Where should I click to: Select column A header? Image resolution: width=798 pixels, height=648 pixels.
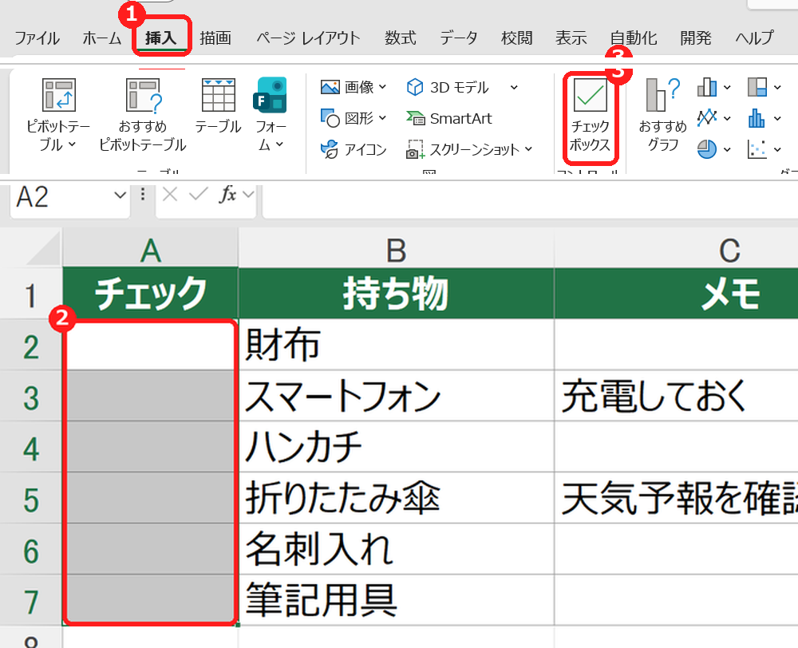150,247
